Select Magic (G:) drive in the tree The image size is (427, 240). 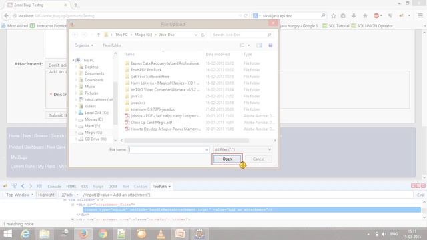[x=93, y=133]
